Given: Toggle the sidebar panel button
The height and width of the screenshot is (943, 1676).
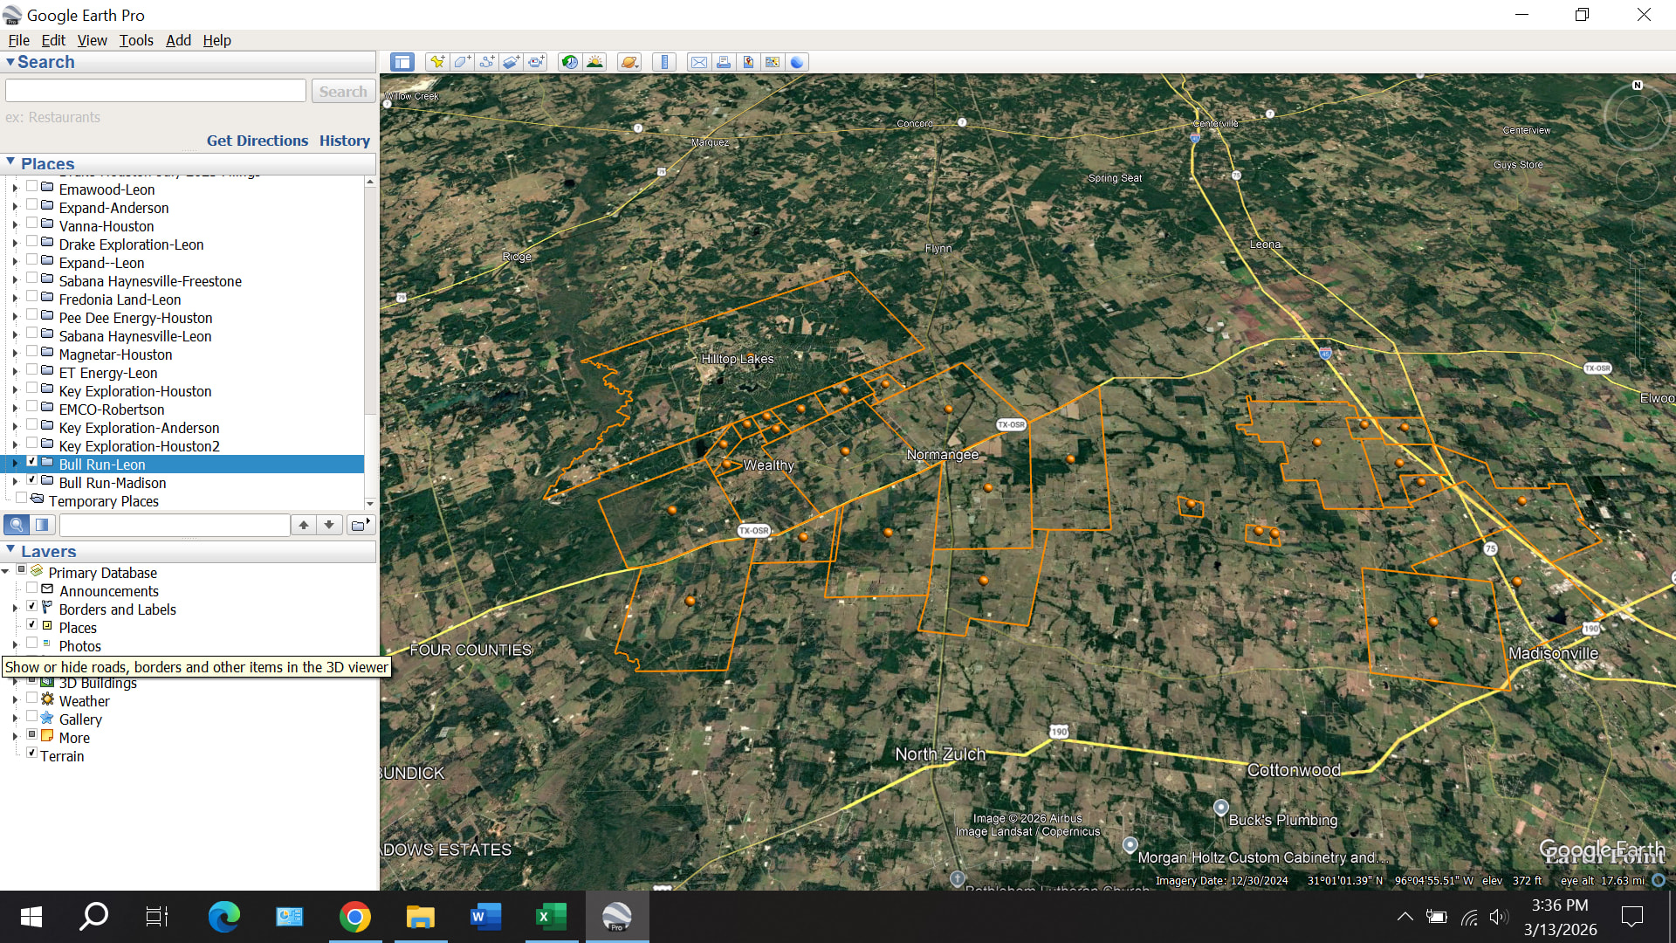Looking at the screenshot, I should coord(402,62).
